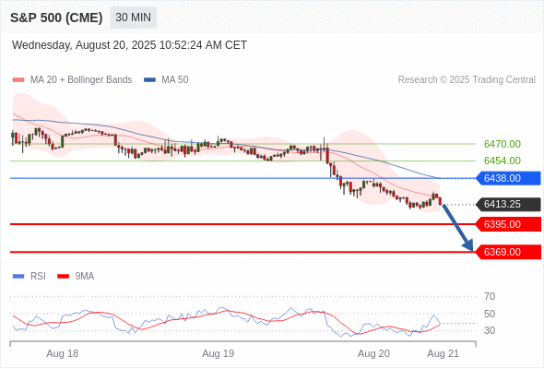
Task: Click the green 6454.00 resistance label
Action: [503, 161]
